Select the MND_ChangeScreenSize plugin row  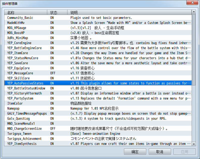98,129
